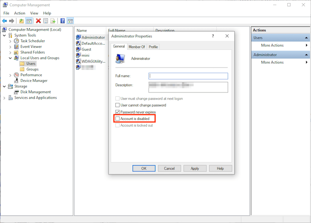Click the Cancel button

pyautogui.click(x=169, y=168)
